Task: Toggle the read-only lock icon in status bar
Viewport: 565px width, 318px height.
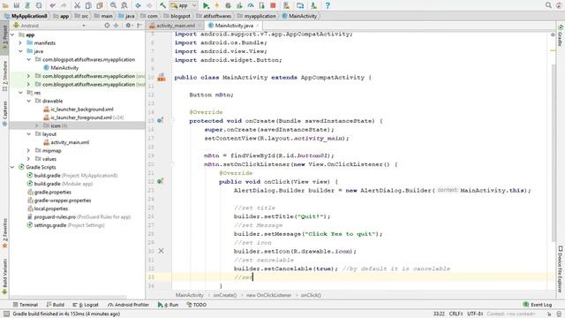Action: pos(549,314)
